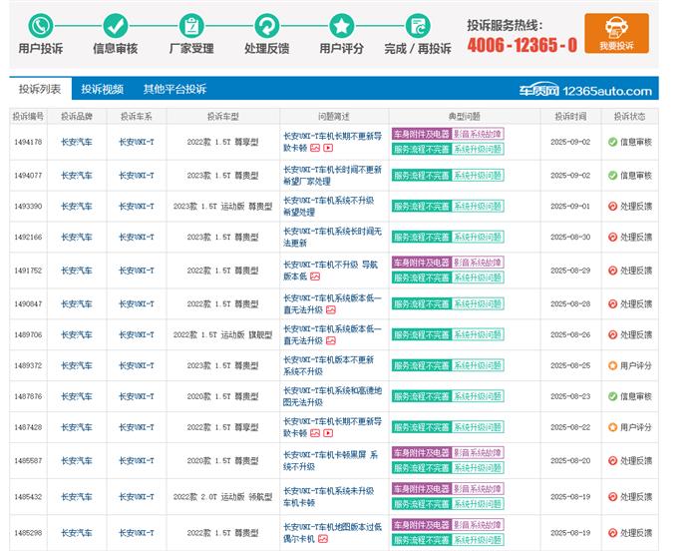Open image icon in complaint 1489706 row
The width and height of the screenshot is (698, 551).
click(331, 341)
